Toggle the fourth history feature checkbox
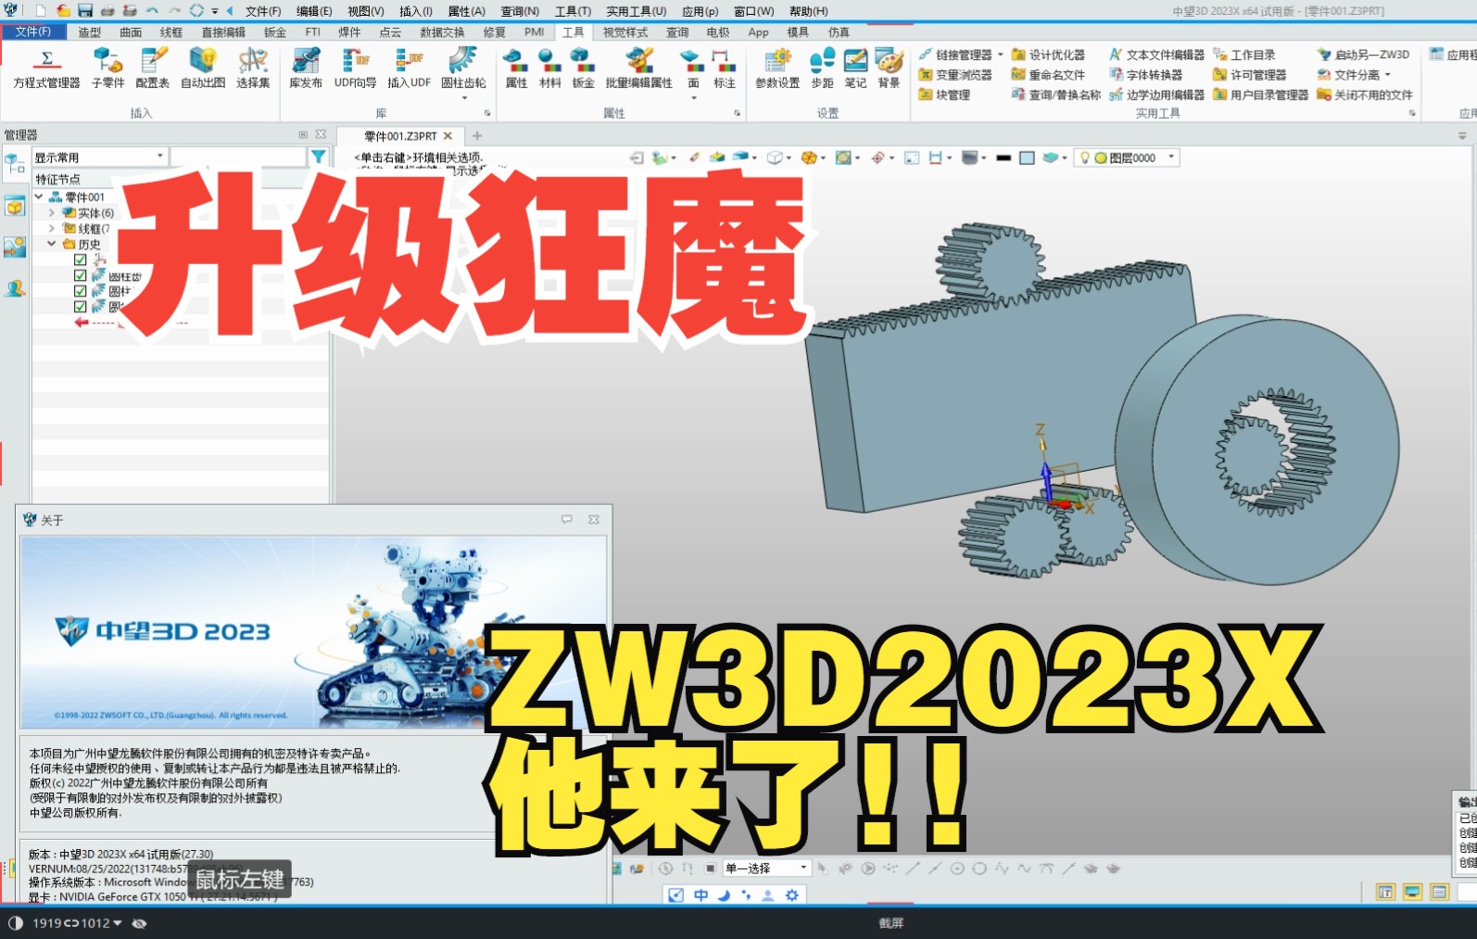This screenshot has width=1477, height=939. click(80, 307)
